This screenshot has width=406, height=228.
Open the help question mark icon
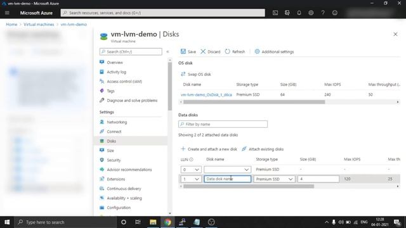[323, 13]
